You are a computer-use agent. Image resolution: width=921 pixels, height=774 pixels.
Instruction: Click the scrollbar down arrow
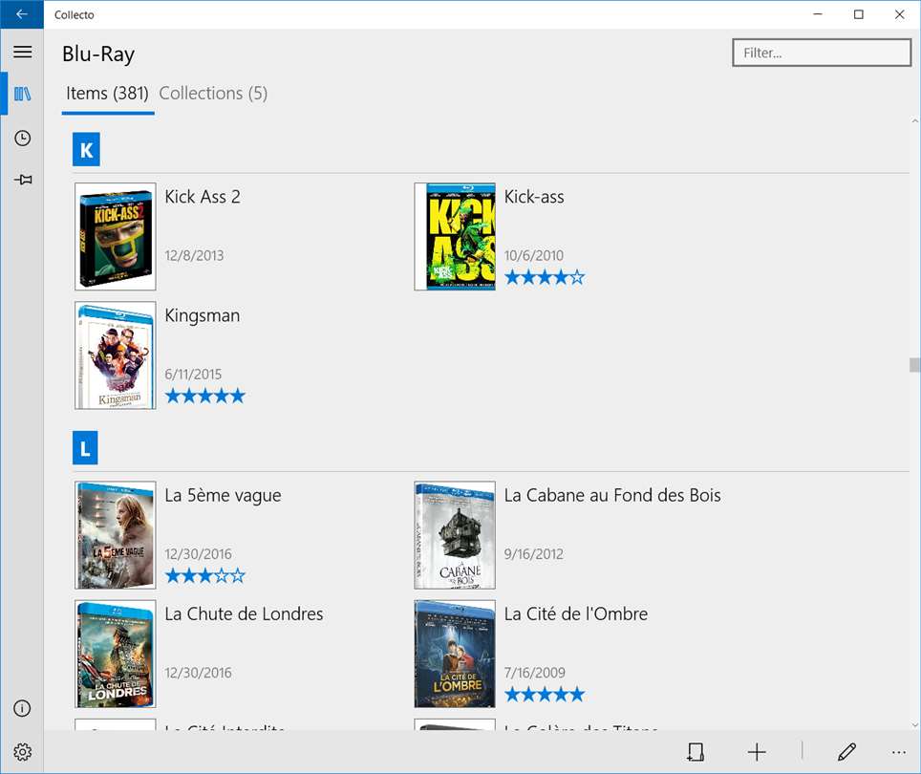point(914,725)
